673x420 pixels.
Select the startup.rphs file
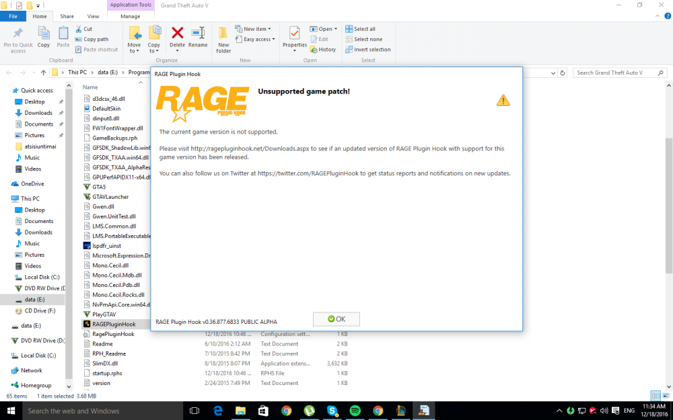pos(107,373)
